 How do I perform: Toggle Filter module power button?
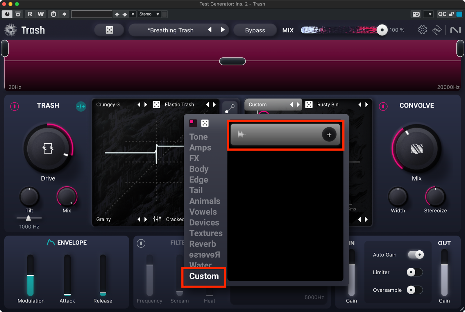[141, 243]
